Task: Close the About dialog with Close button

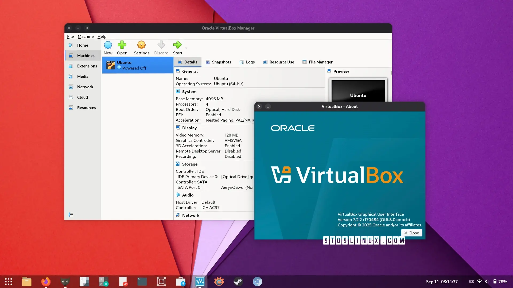Action: pos(411,233)
